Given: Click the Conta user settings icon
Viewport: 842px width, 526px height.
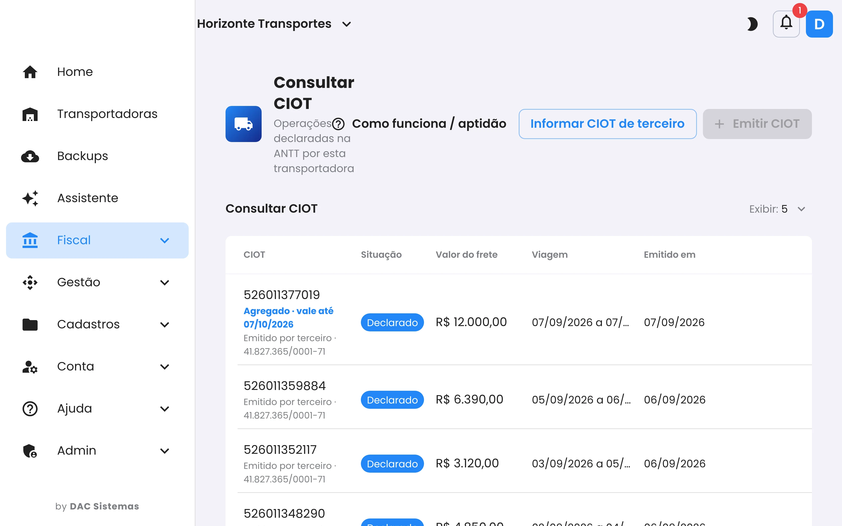Looking at the screenshot, I should click(30, 367).
